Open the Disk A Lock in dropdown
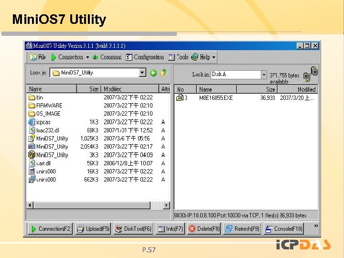 click(x=264, y=75)
